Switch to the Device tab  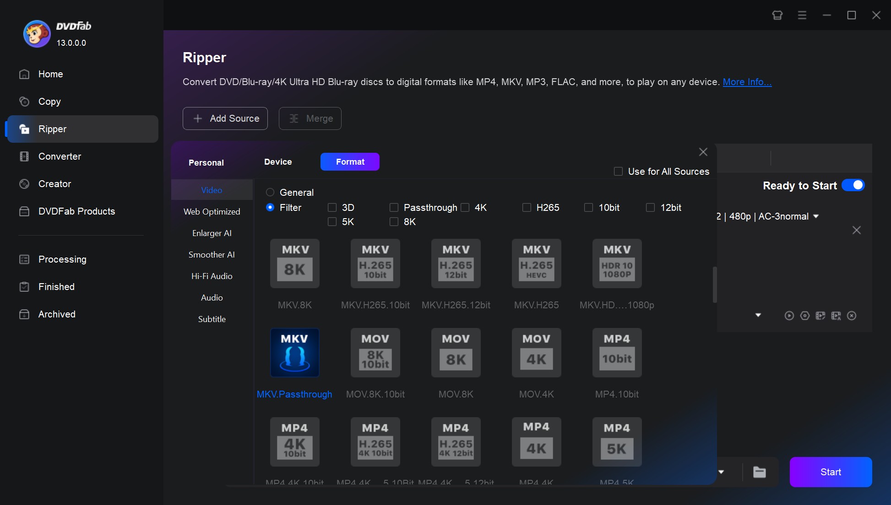click(278, 162)
